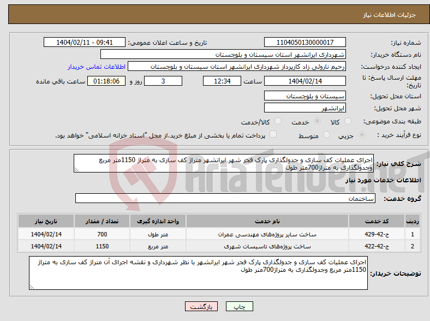The image size is (430, 321).
Task: Click the چاپ print button
Action: point(239,306)
